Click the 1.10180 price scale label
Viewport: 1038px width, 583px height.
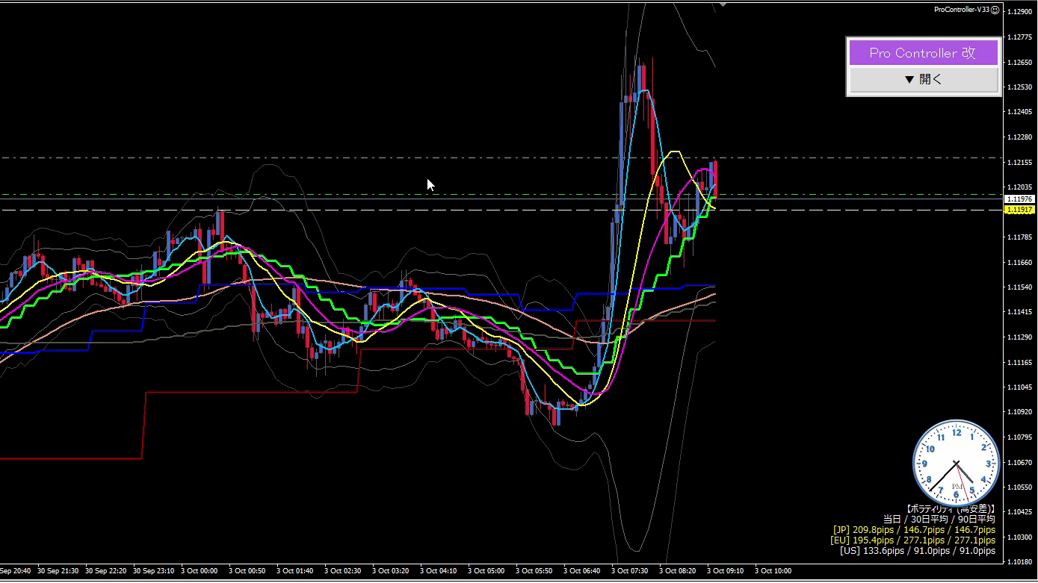pyautogui.click(x=1021, y=562)
